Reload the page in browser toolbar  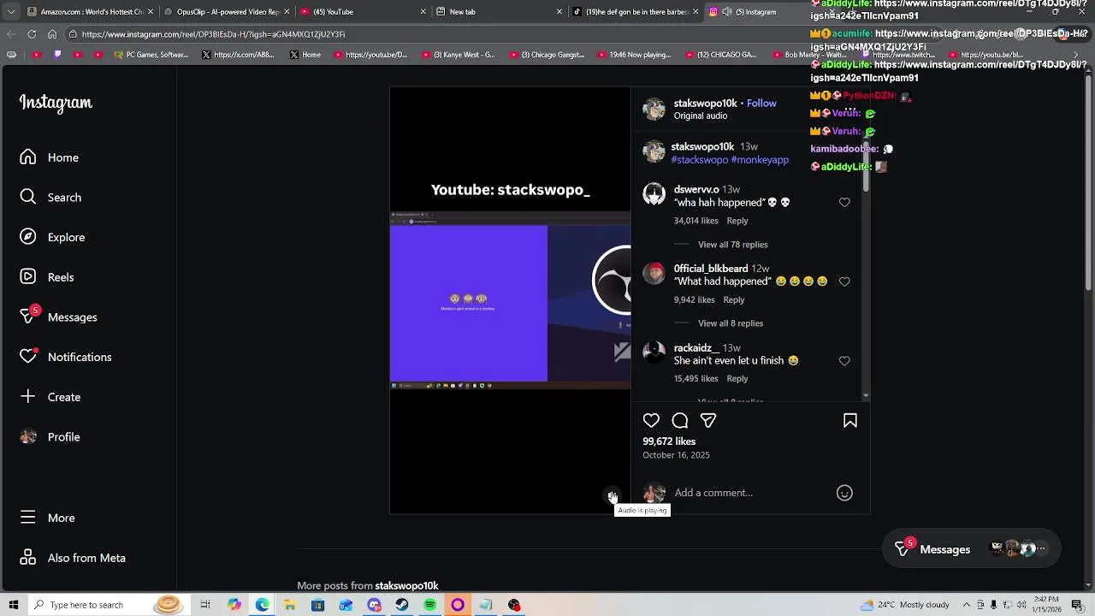(x=32, y=34)
